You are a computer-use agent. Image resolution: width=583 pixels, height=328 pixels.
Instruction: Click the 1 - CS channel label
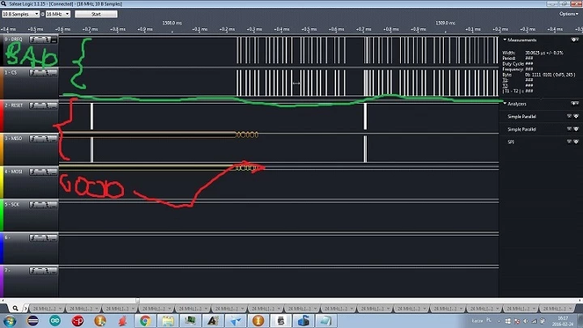coord(11,73)
